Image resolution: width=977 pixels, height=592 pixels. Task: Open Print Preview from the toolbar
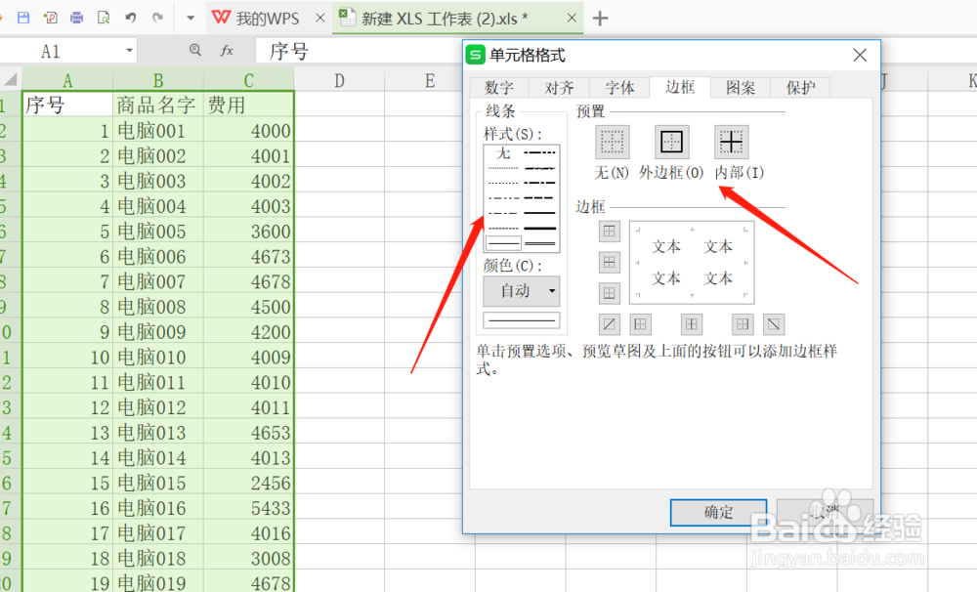104,17
